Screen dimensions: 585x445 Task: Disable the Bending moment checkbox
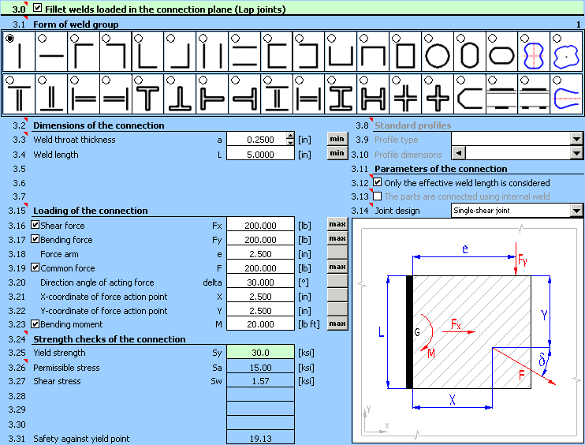(x=35, y=324)
